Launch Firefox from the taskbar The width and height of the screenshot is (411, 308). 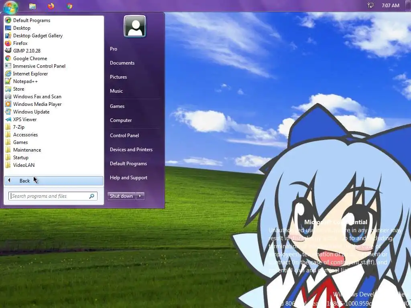pos(51,6)
